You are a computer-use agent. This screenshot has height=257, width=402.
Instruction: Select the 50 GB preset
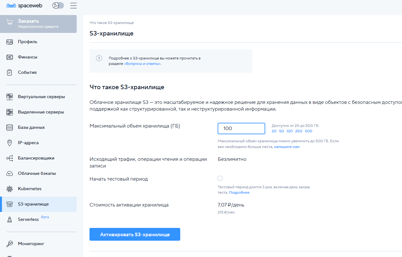tap(282, 131)
